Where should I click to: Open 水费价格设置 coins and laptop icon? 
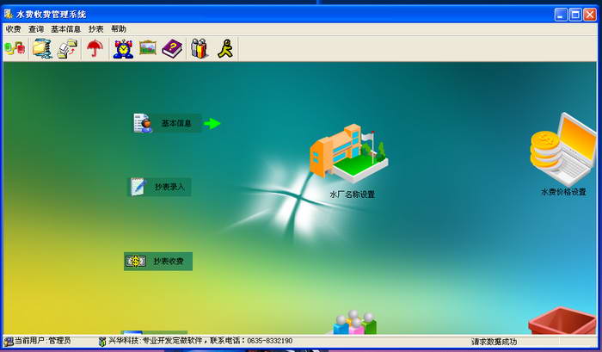point(563,149)
